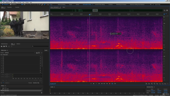
Task: Open the Window menu
Action: (x=27, y=2)
